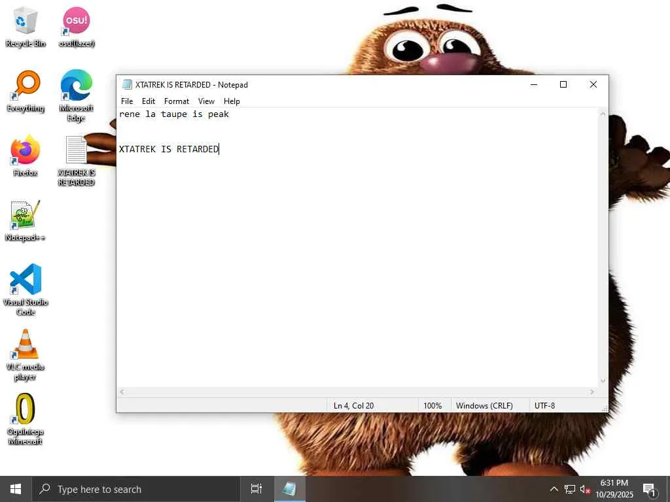The image size is (670, 502).
Task: Open the View menu in Notepad
Action: pyautogui.click(x=206, y=101)
